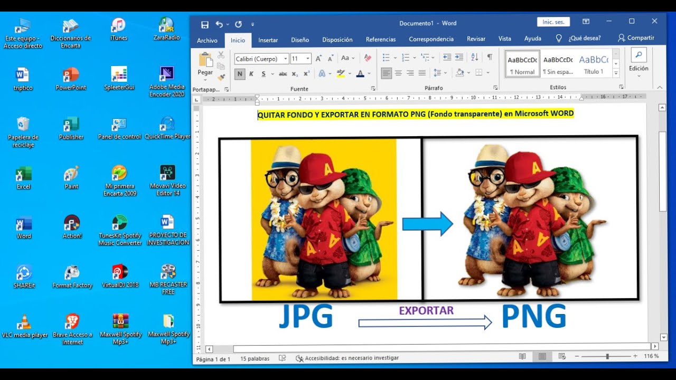Switch to the Disposición tab
This screenshot has height=380, width=676.
(x=337, y=40)
